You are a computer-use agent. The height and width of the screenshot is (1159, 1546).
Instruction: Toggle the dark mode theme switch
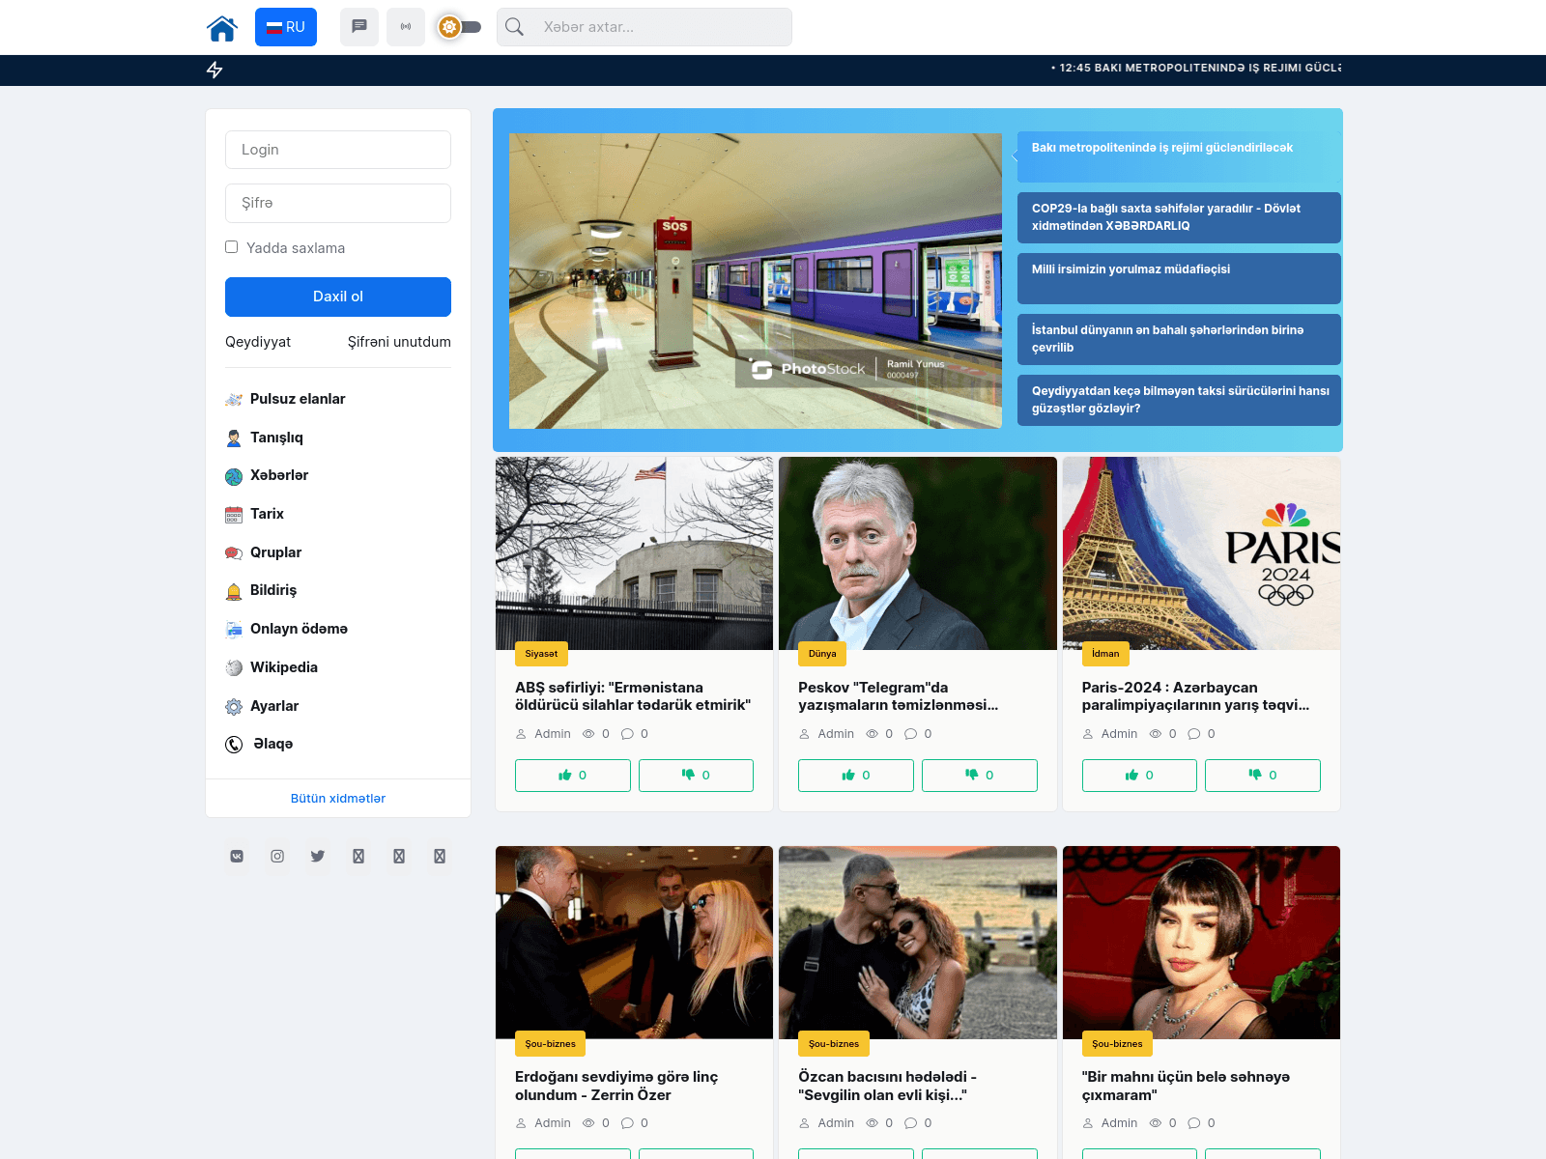point(459,27)
